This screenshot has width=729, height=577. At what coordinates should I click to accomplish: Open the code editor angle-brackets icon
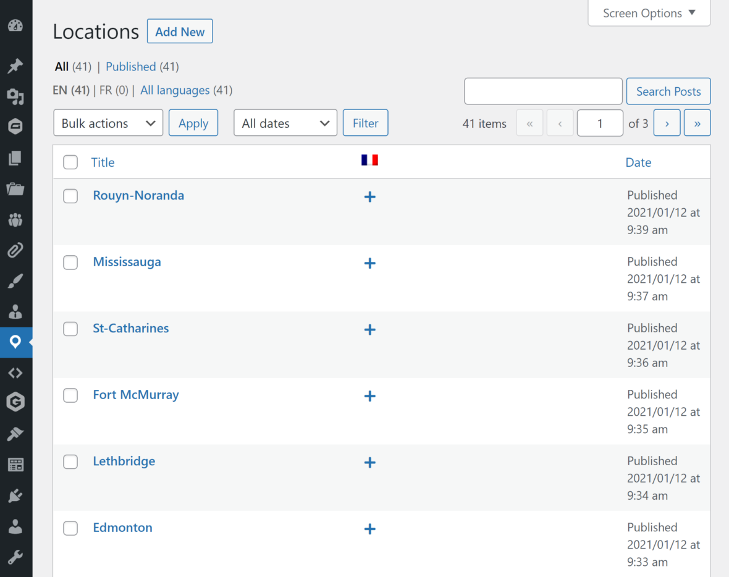click(x=15, y=373)
